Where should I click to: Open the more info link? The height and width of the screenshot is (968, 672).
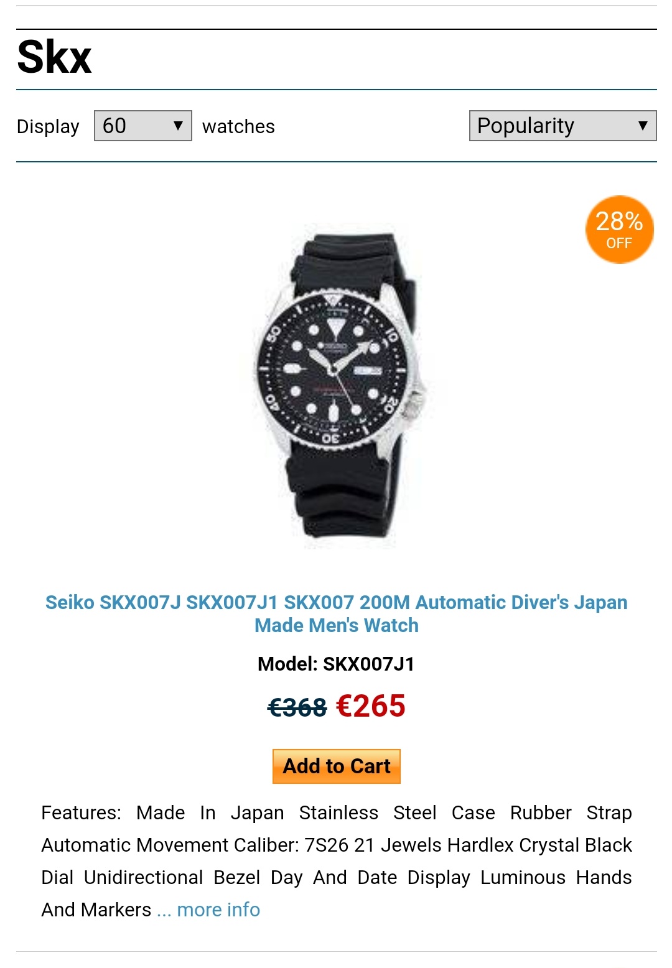tap(218, 910)
